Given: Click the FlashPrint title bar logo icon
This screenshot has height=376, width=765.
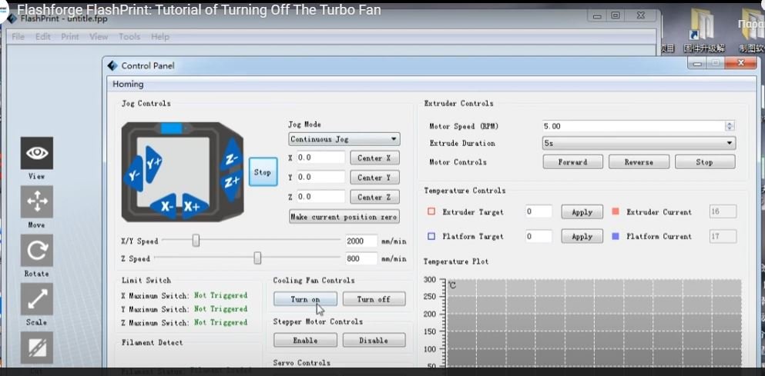Looking at the screenshot, I should click(x=12, y=19).
